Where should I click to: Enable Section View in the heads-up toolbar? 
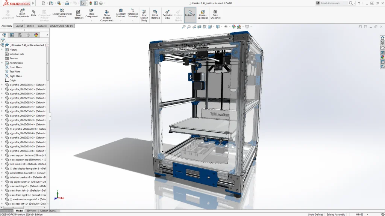199,27
